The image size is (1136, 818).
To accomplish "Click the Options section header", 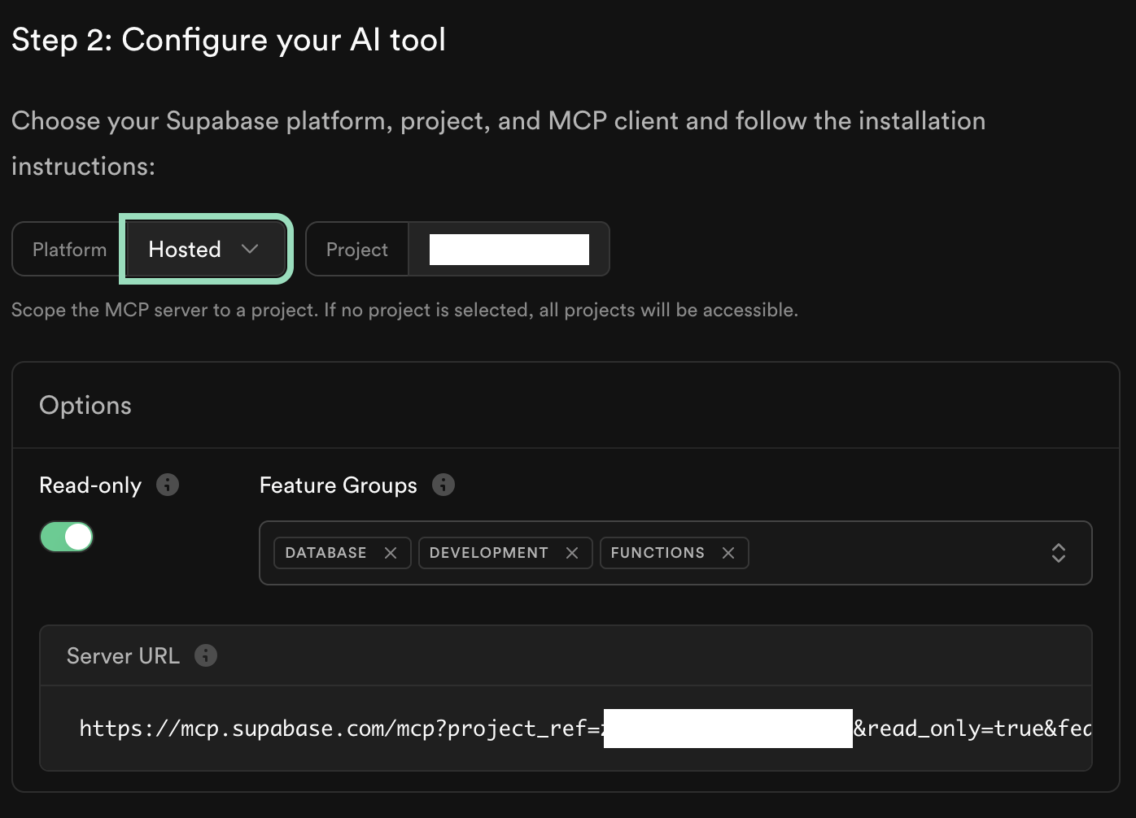I will pyautogui.click(x=85, y=406).
